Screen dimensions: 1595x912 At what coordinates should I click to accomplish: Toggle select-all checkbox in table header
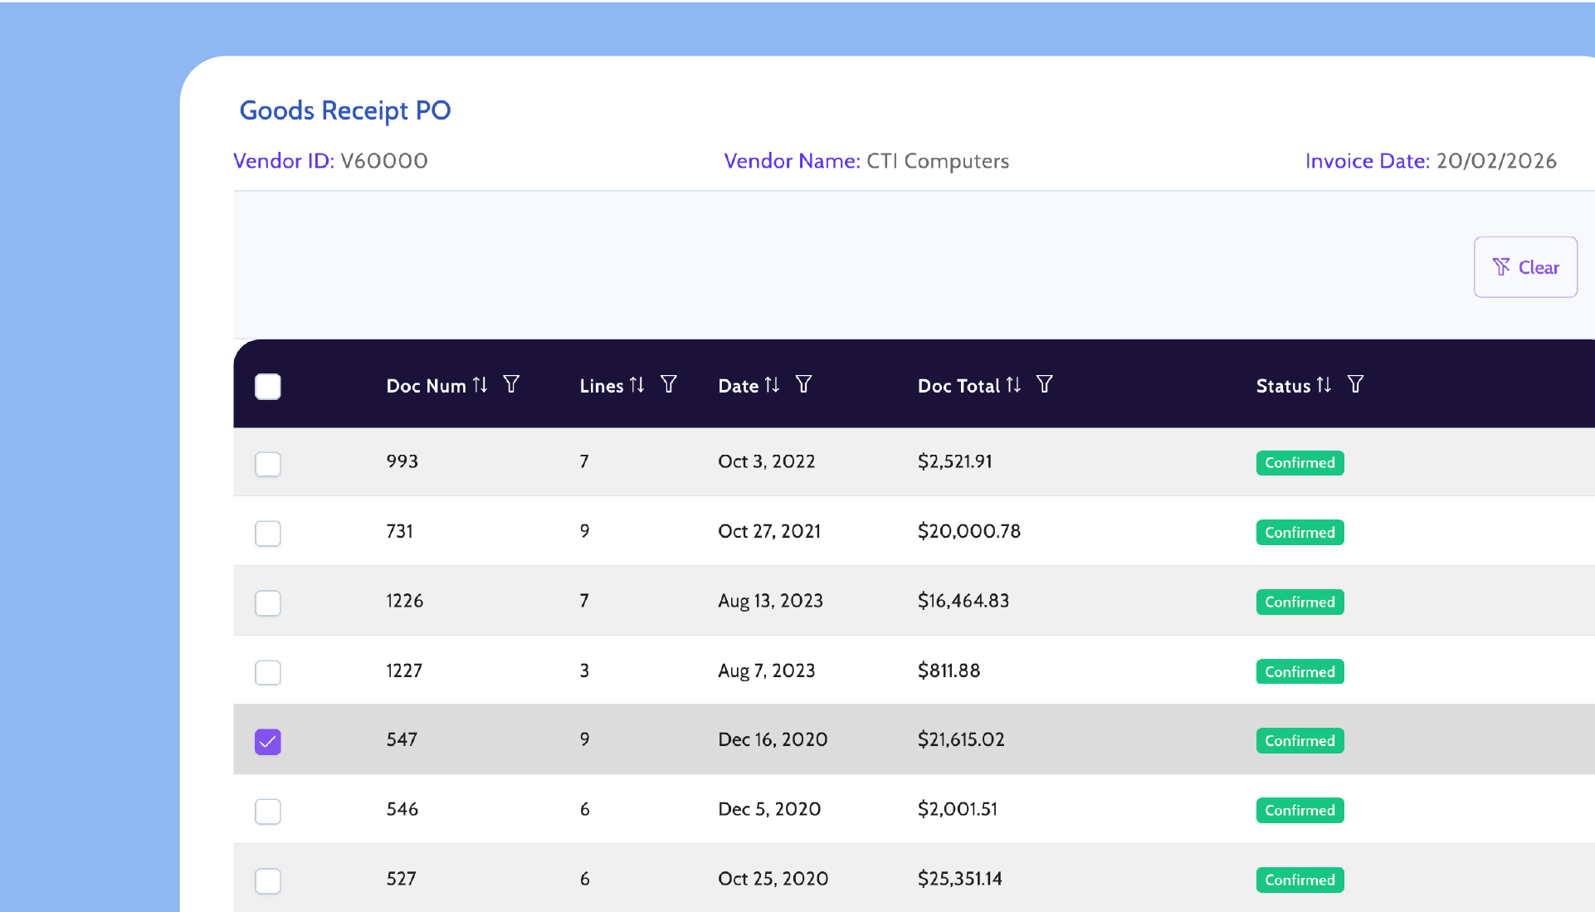point(268,387)
